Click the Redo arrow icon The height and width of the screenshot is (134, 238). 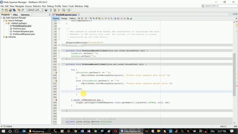[x=23, y=10]
